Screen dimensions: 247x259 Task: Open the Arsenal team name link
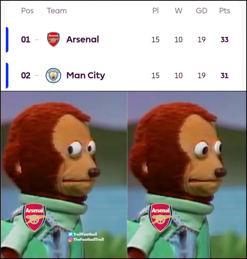coord(83,39)
